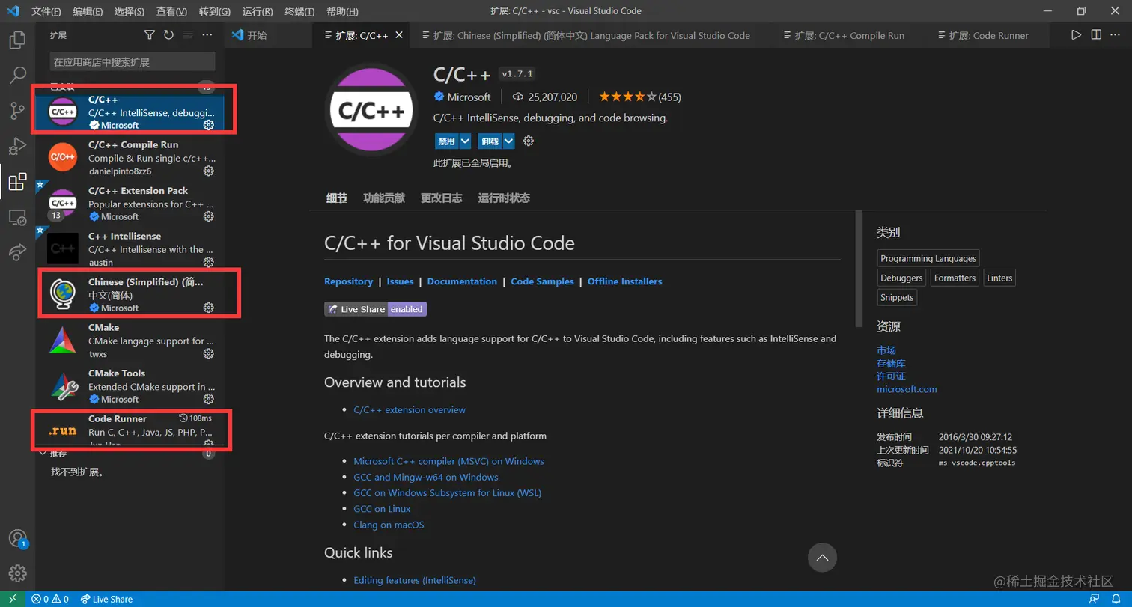Select the 更改日志 tab
The image size is (1132, 607).
[442, 198]
